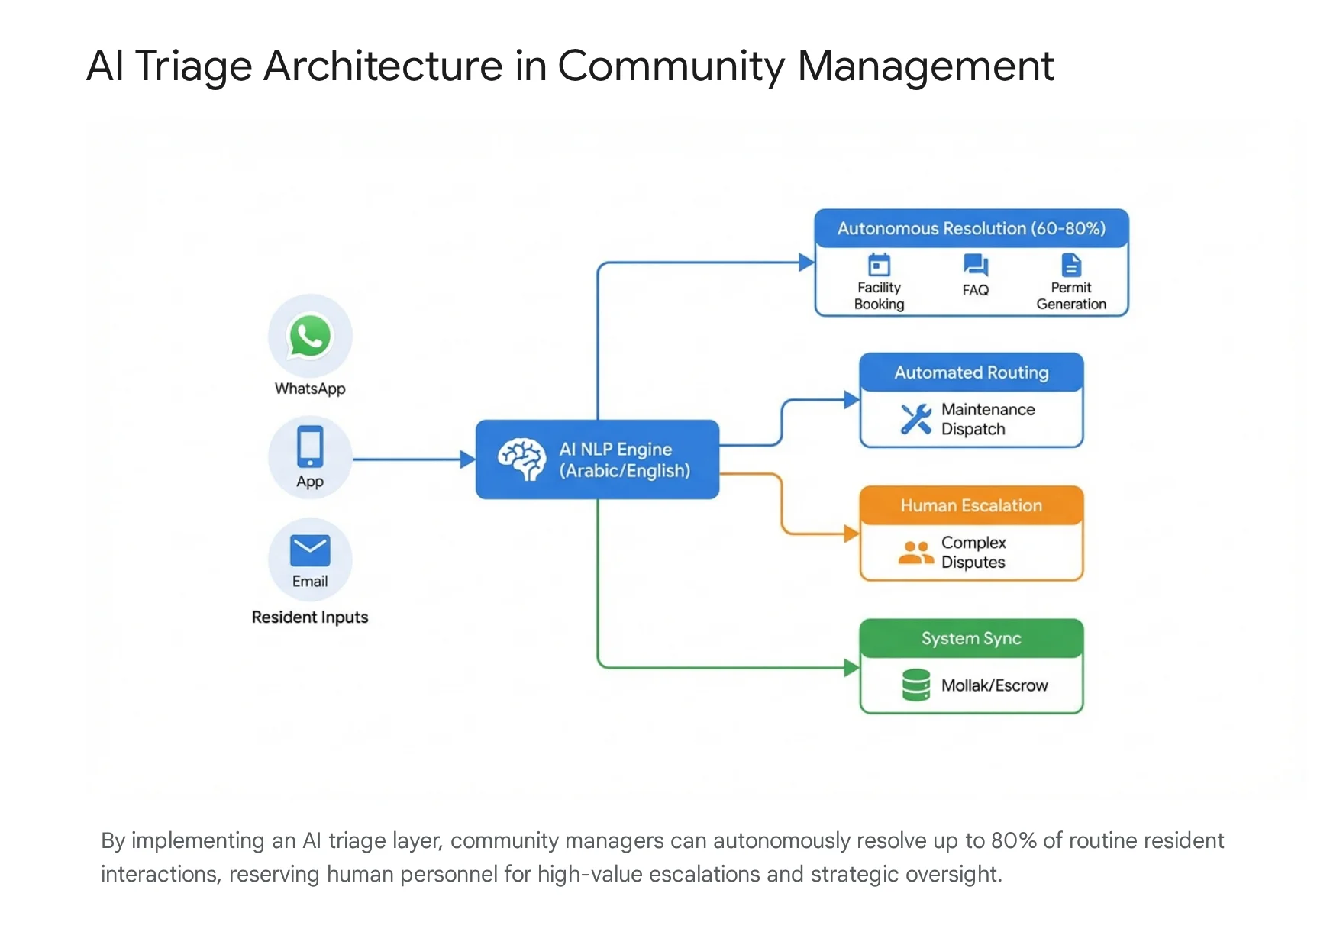Image resolution: width=1330 pixels, height=948 pixels.
Task: Click the AI NLP Engine (Arabic/English) box
Action: pyautogui.click(x=597, y=459)
